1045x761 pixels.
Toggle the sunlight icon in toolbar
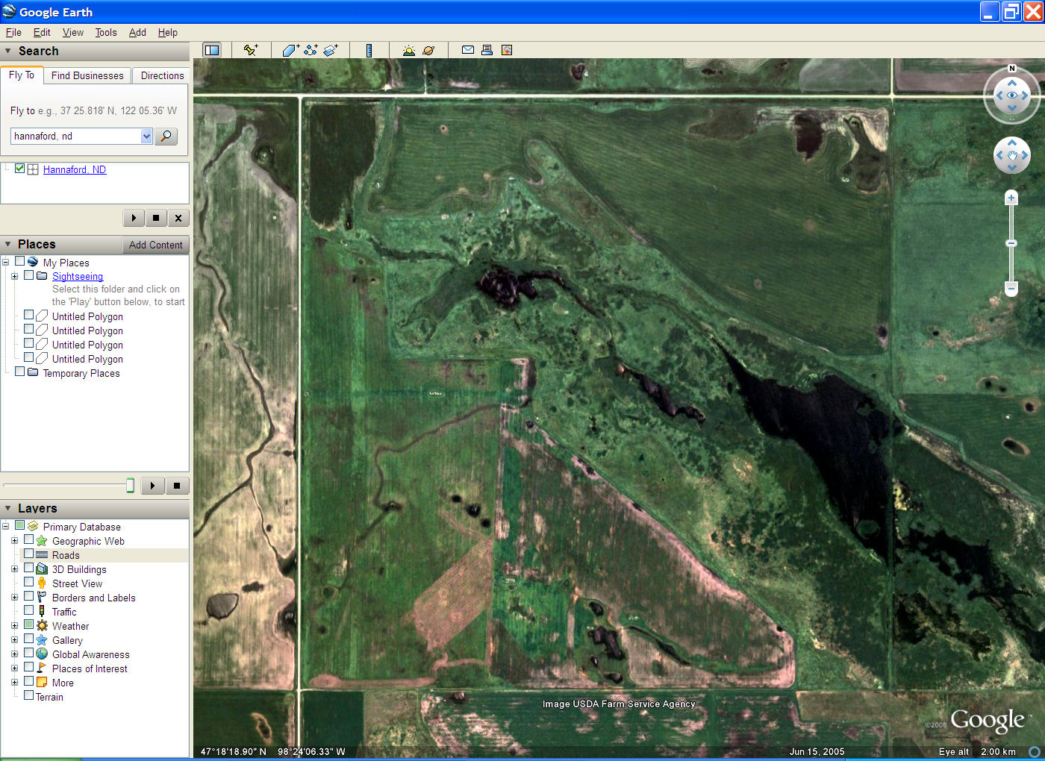click(x=408, y=50)
